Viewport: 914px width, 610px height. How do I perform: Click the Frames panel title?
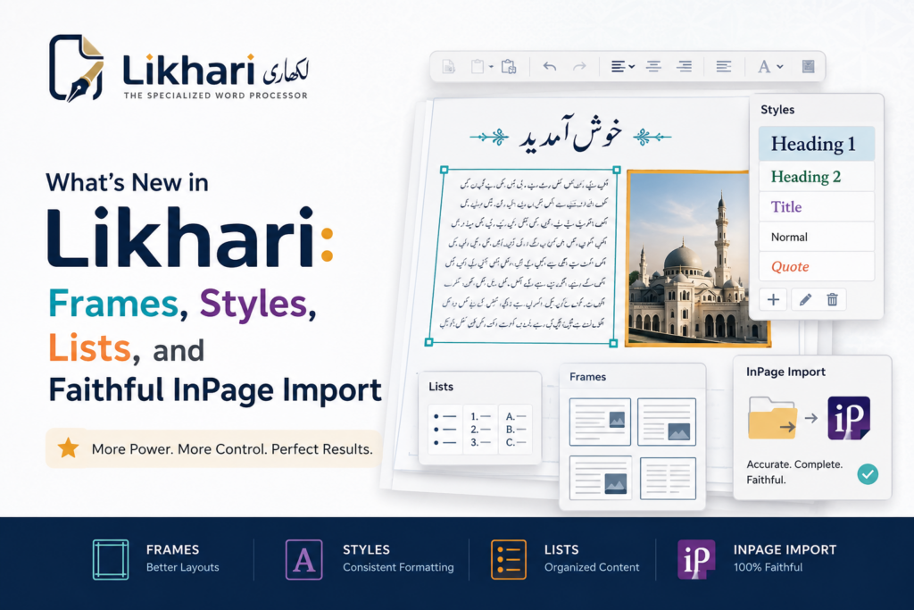tap(587, 377)
